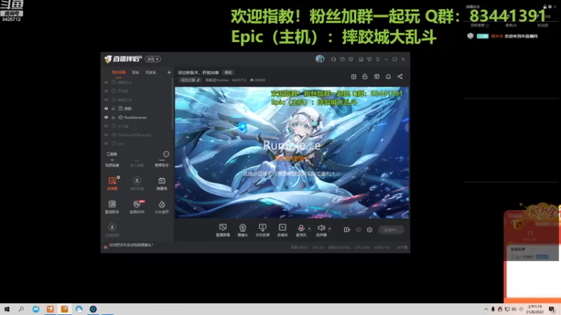Image resolution: width=561 pixels, height=315 pixels.
Task: Unlock the 摔跤 source layer
Action: click(114, 108)
